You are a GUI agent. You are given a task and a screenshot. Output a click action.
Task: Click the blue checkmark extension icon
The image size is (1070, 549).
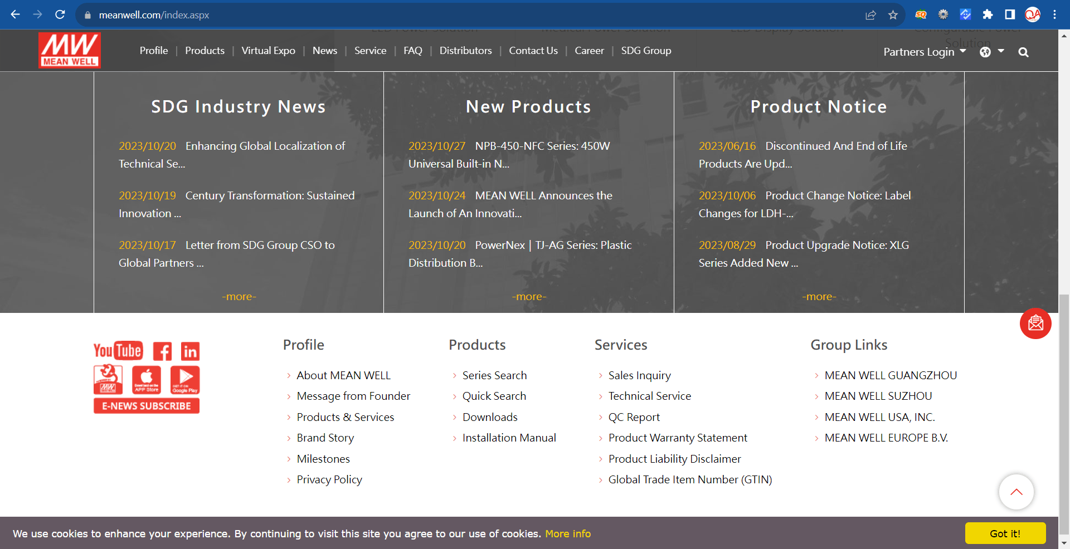click(965, 14)
